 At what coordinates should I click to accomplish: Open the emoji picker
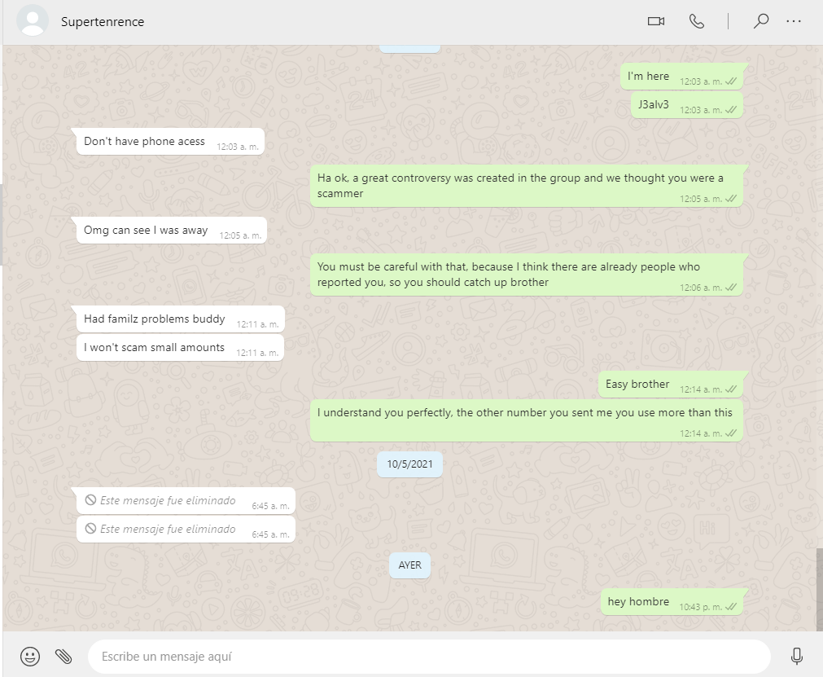click(30, 657)
